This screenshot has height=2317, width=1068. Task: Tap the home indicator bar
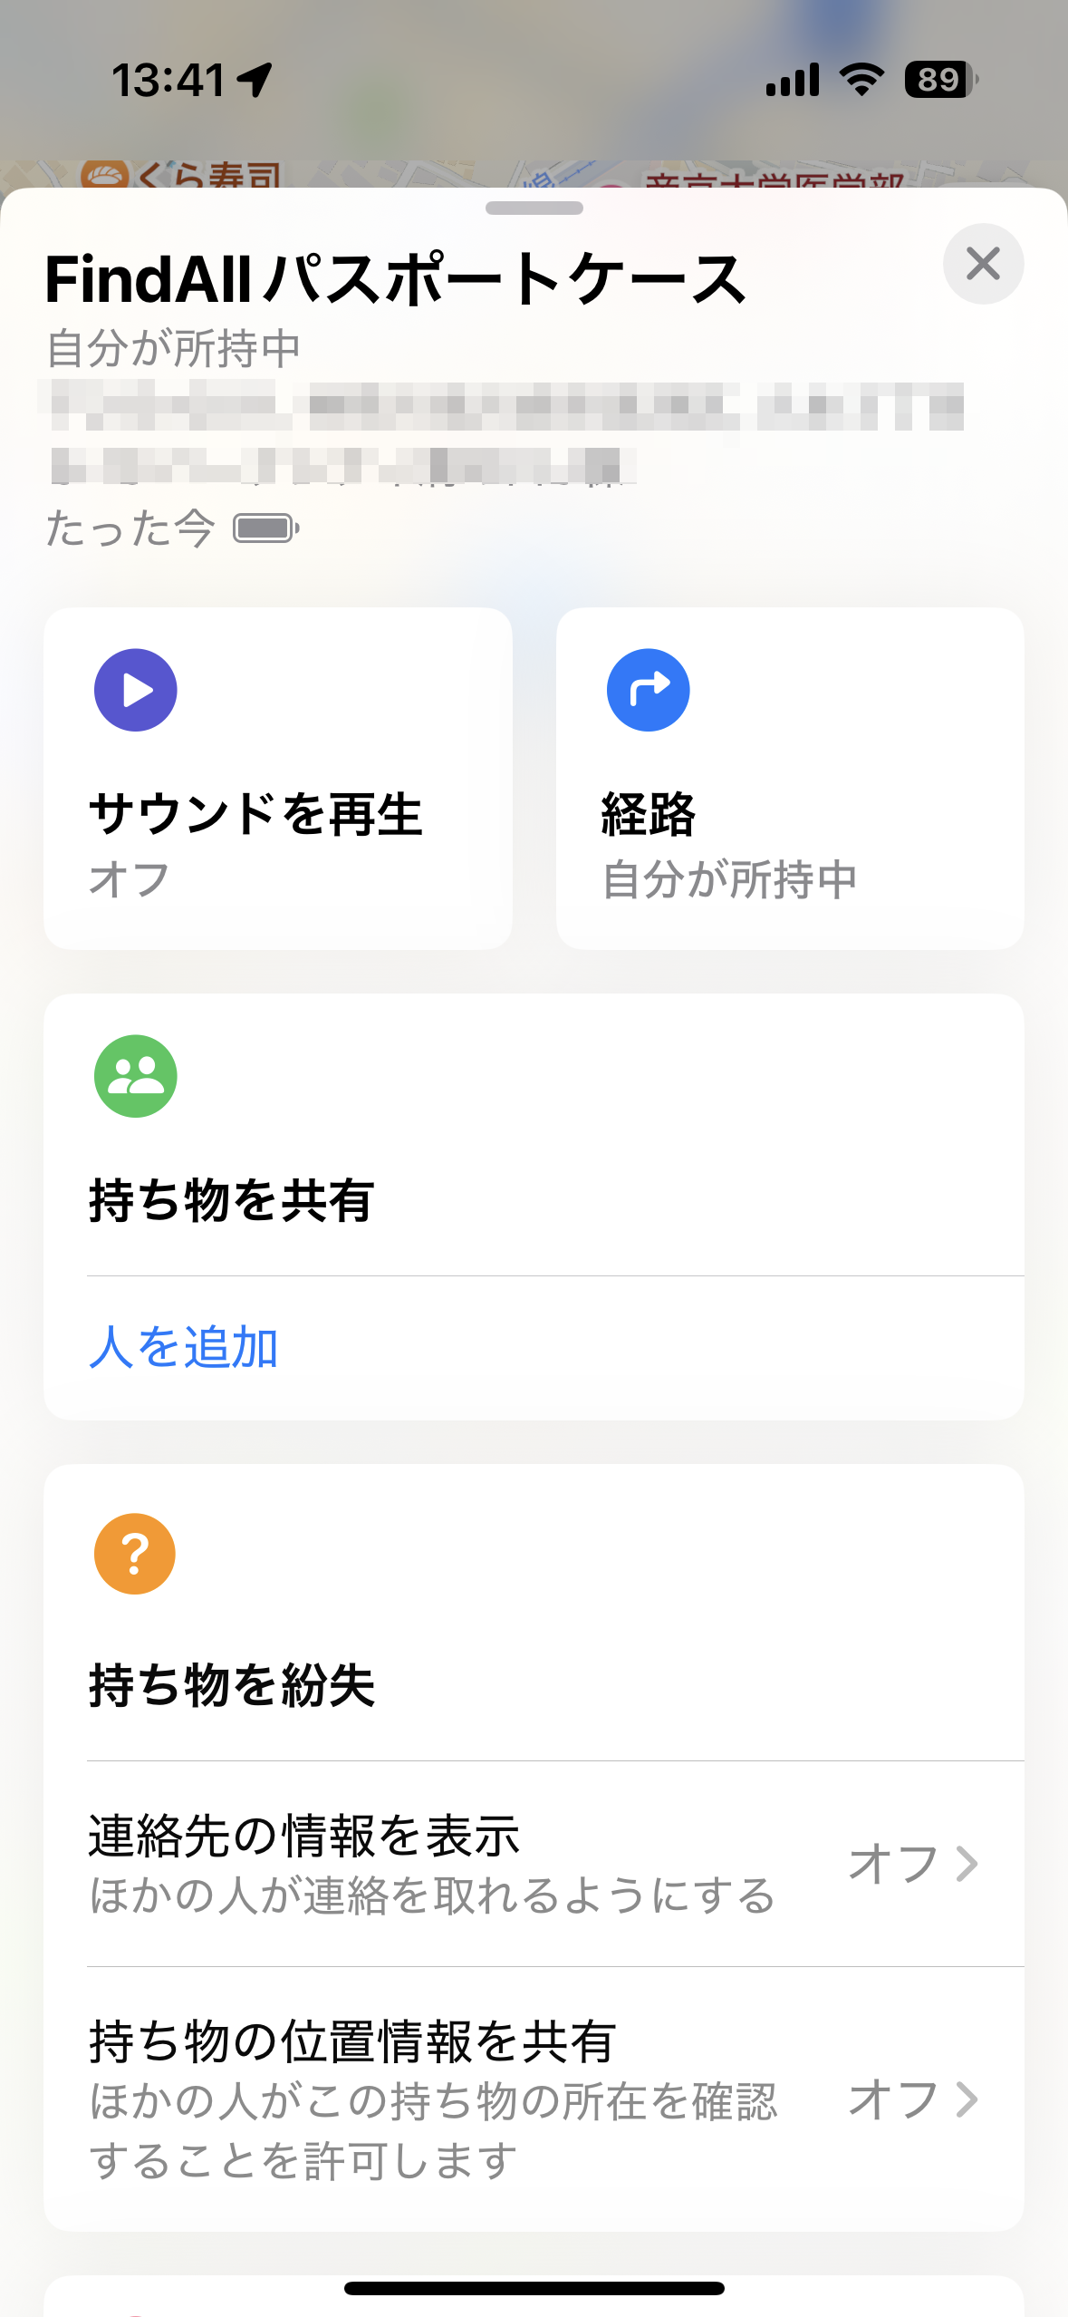(x=534, y=2288)
